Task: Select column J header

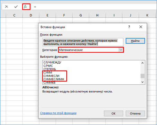Action: (131, 15)
